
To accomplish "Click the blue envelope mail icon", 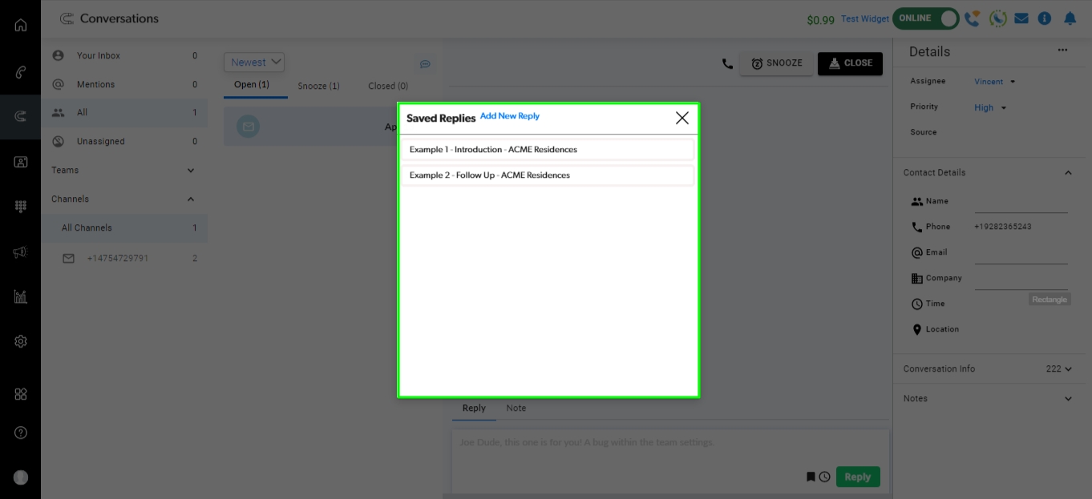I will [1021, 18].
